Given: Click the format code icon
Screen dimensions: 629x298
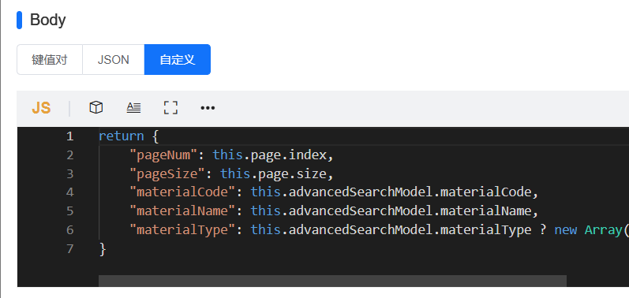Looking at the screenshot, I should click(x=133, y=107).
